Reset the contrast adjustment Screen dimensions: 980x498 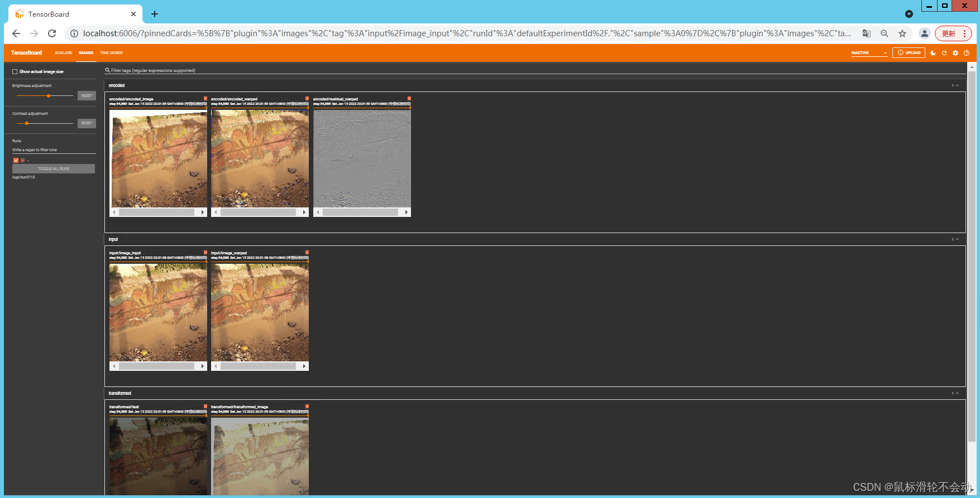(x=87, y=123)
